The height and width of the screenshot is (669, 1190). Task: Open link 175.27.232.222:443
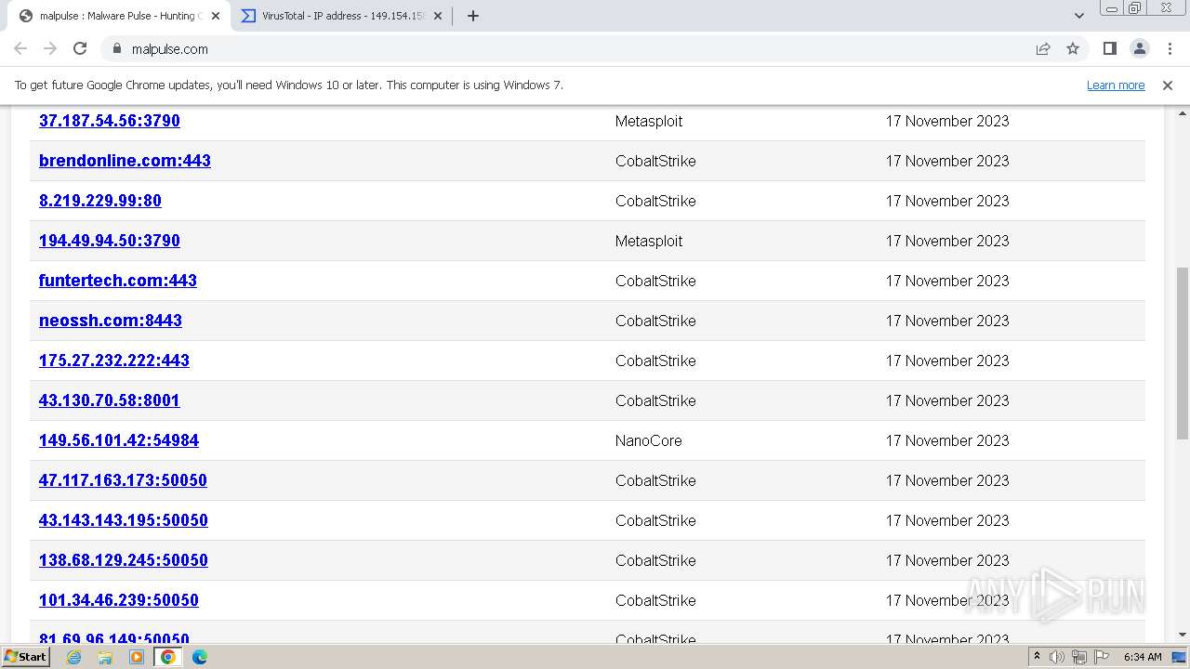[114, 361]
